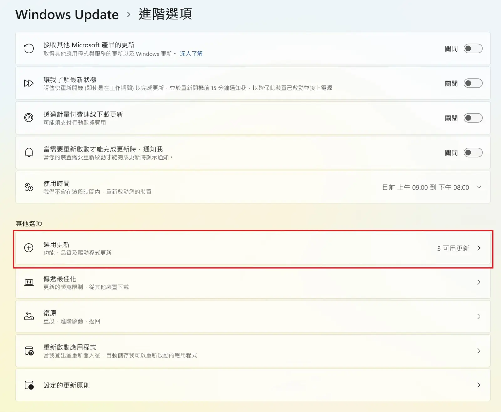The image size is (501, 412).
Task: Click the 讓我了解最新狀態 title
Action: point(70,80)
